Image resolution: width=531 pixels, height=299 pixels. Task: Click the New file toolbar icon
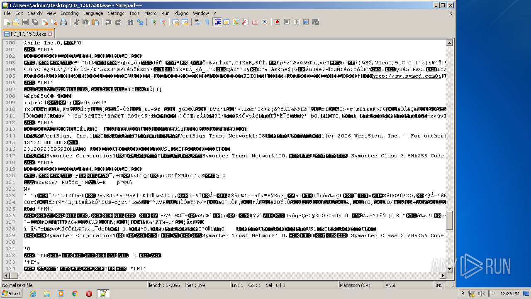point(7,22)
